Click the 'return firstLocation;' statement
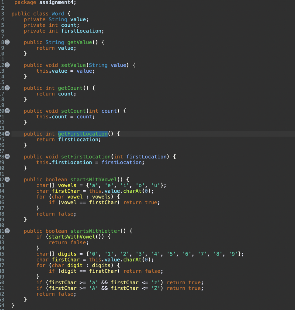 [69, 140]
